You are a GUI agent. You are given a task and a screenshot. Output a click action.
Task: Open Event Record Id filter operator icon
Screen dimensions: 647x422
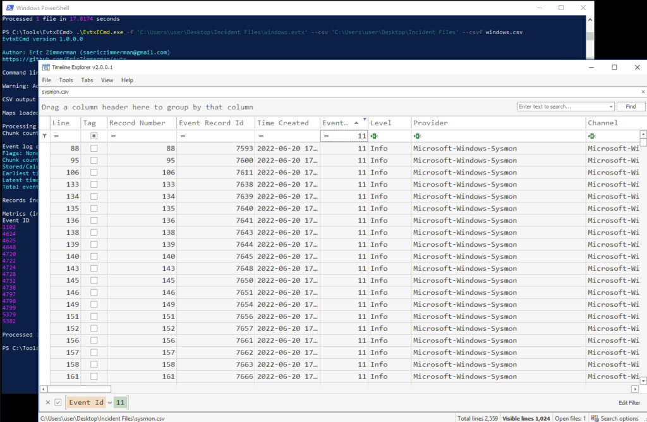[x=183, y=136]
